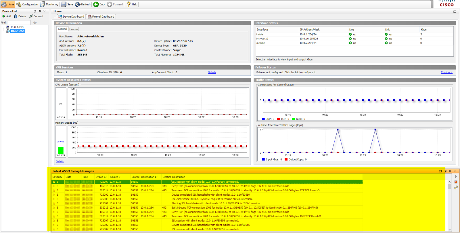Open Details link under Memory Usage
Viewport: 460px width, 233px height.
point(60,161)
